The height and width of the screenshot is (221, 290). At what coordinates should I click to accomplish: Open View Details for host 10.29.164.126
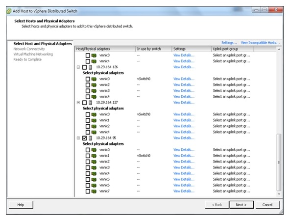click(184, 67)
